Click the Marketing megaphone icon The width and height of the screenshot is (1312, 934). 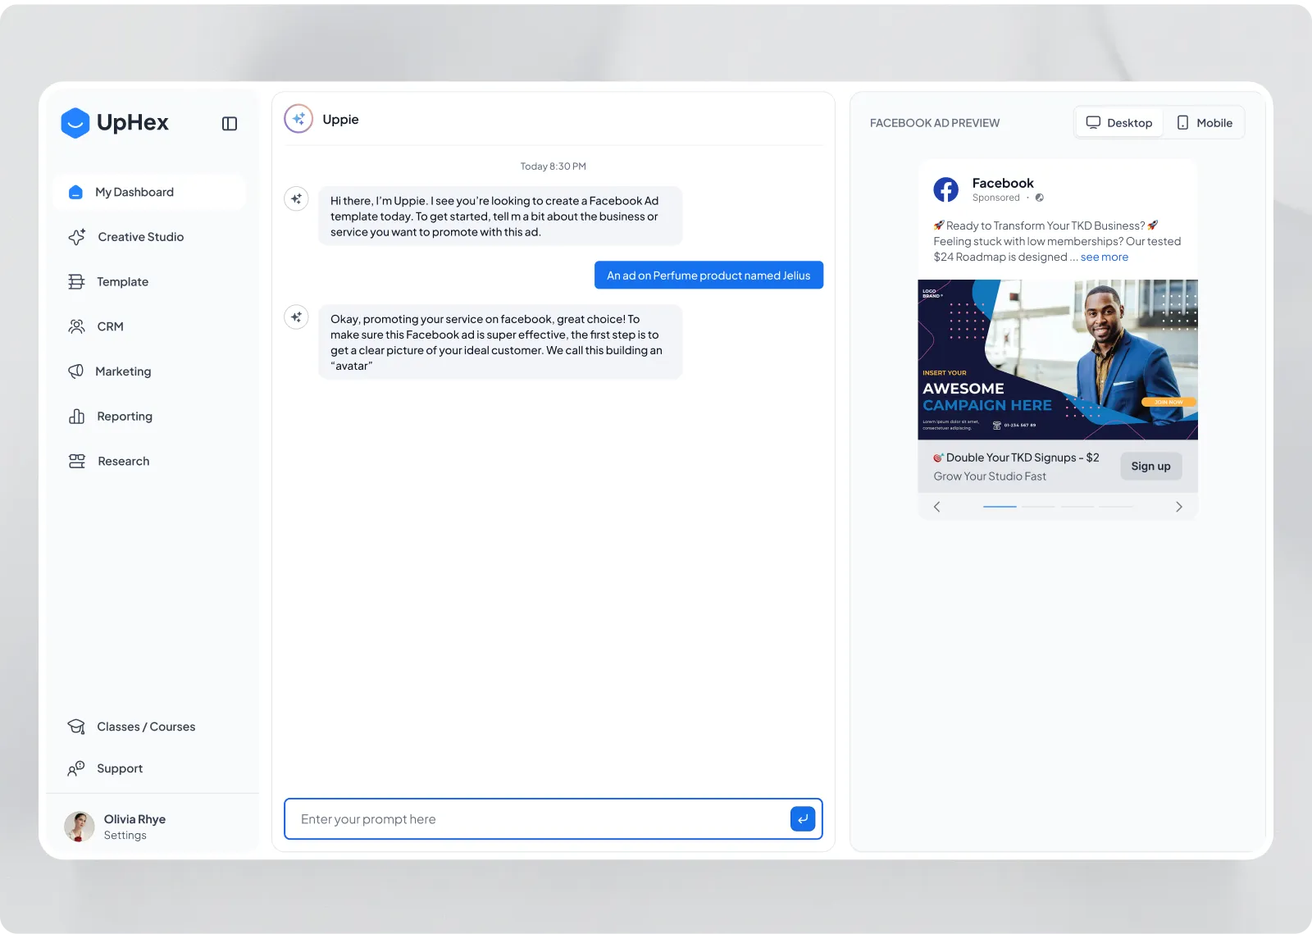(75, 371)
